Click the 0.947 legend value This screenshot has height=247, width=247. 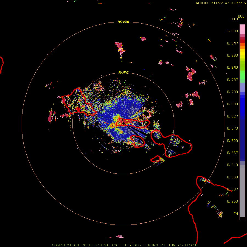click(x=232, y=43)
